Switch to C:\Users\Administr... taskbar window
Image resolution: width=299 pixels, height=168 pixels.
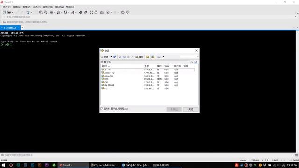(x=104, y=165)
